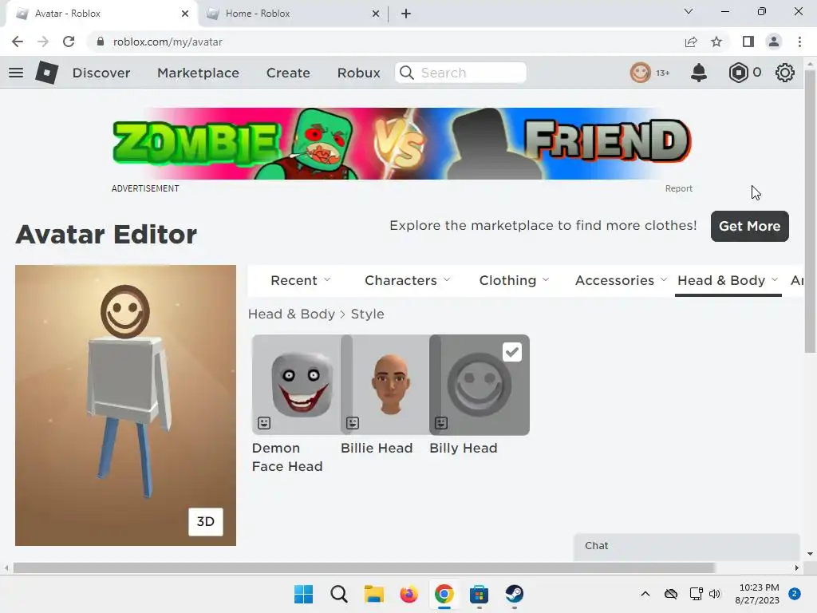
Task: Open Steam from the taskbar
Action: [x=515, y=594]
